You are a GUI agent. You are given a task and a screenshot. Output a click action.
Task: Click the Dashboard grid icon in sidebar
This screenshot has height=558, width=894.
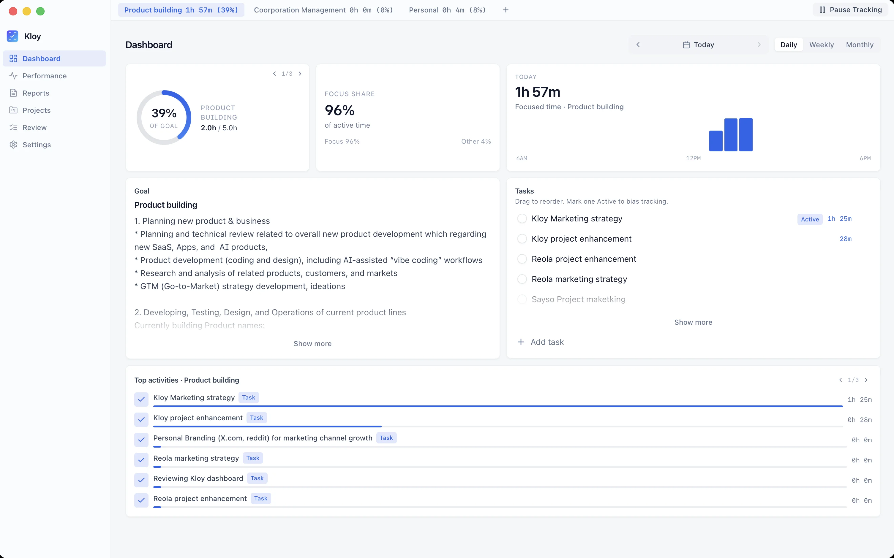pyautogui.click(x=13, y=58)
